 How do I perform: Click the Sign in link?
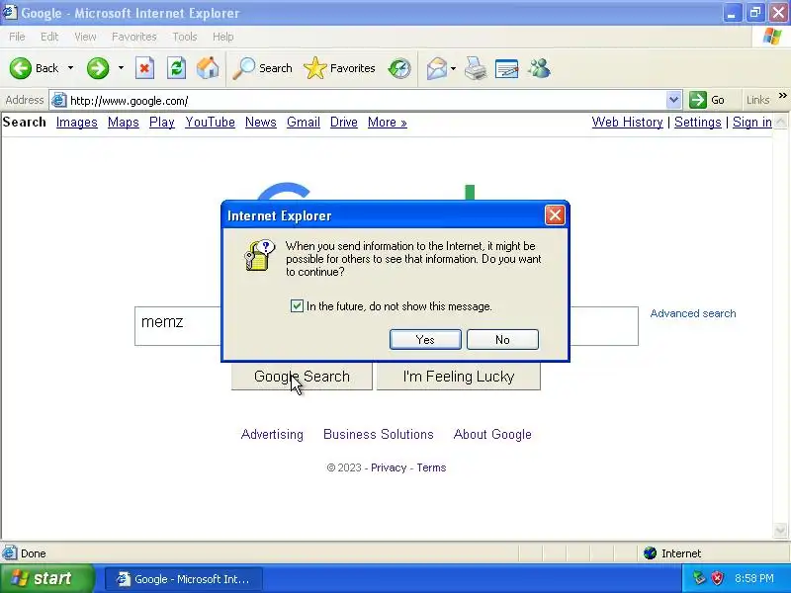(x=752, y=122)
